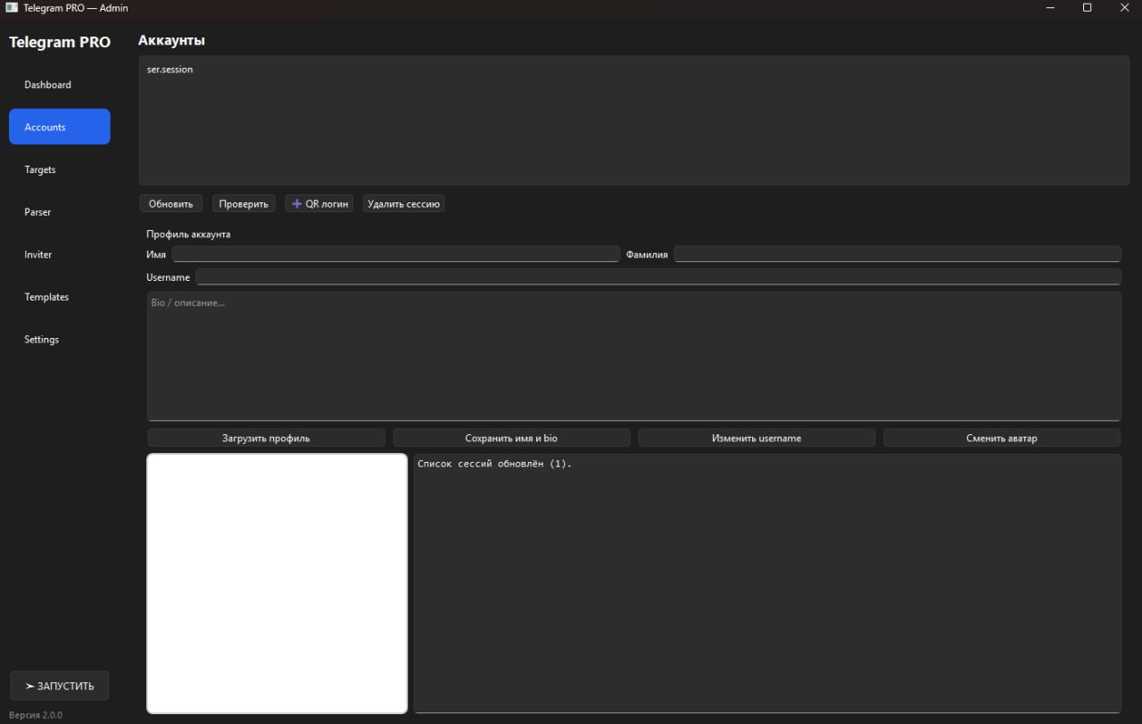
Task: Click the Профиль аккаунта section label
Action: coord(188,234)
